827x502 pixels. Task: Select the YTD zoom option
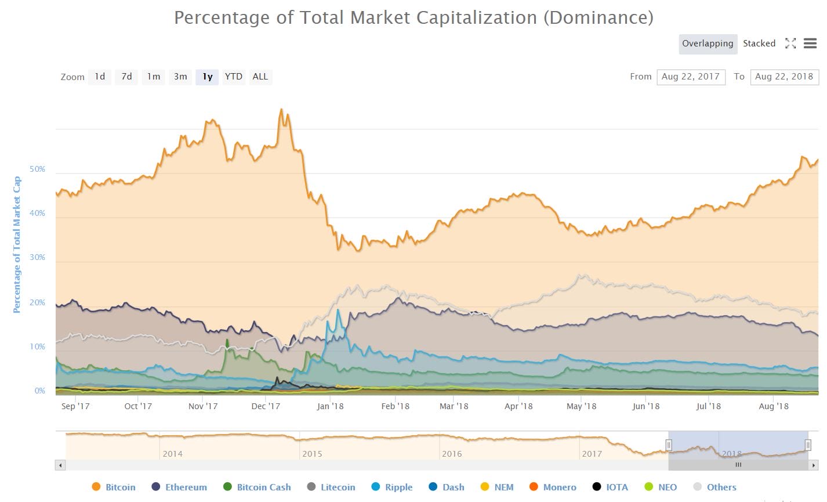(x=234, y=77)
